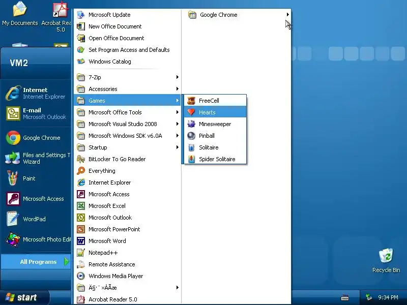Click the 9:34 PM clock
Image resolution: width=407 pixels, height=305 pixels.
[388, 297]
